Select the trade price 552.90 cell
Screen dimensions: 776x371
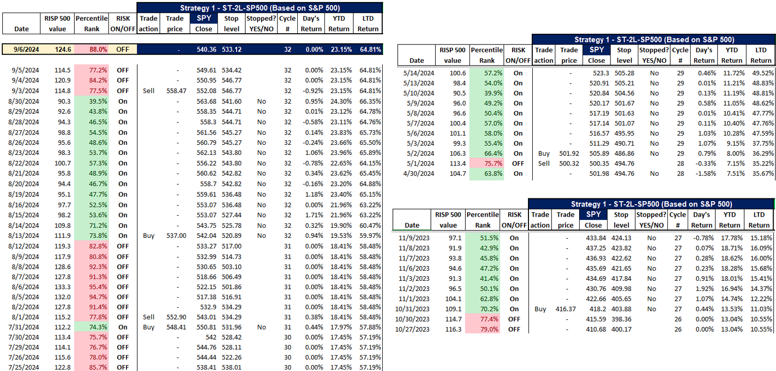[x=176, y=317]
